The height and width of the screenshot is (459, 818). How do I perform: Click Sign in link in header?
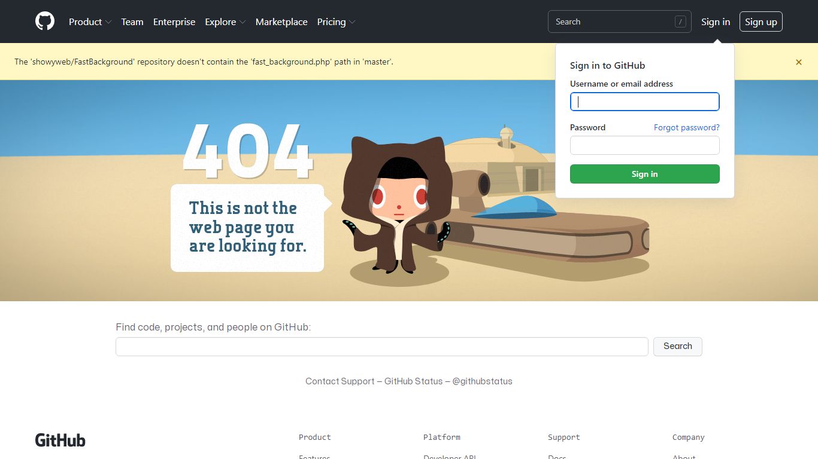click(716, 22)
